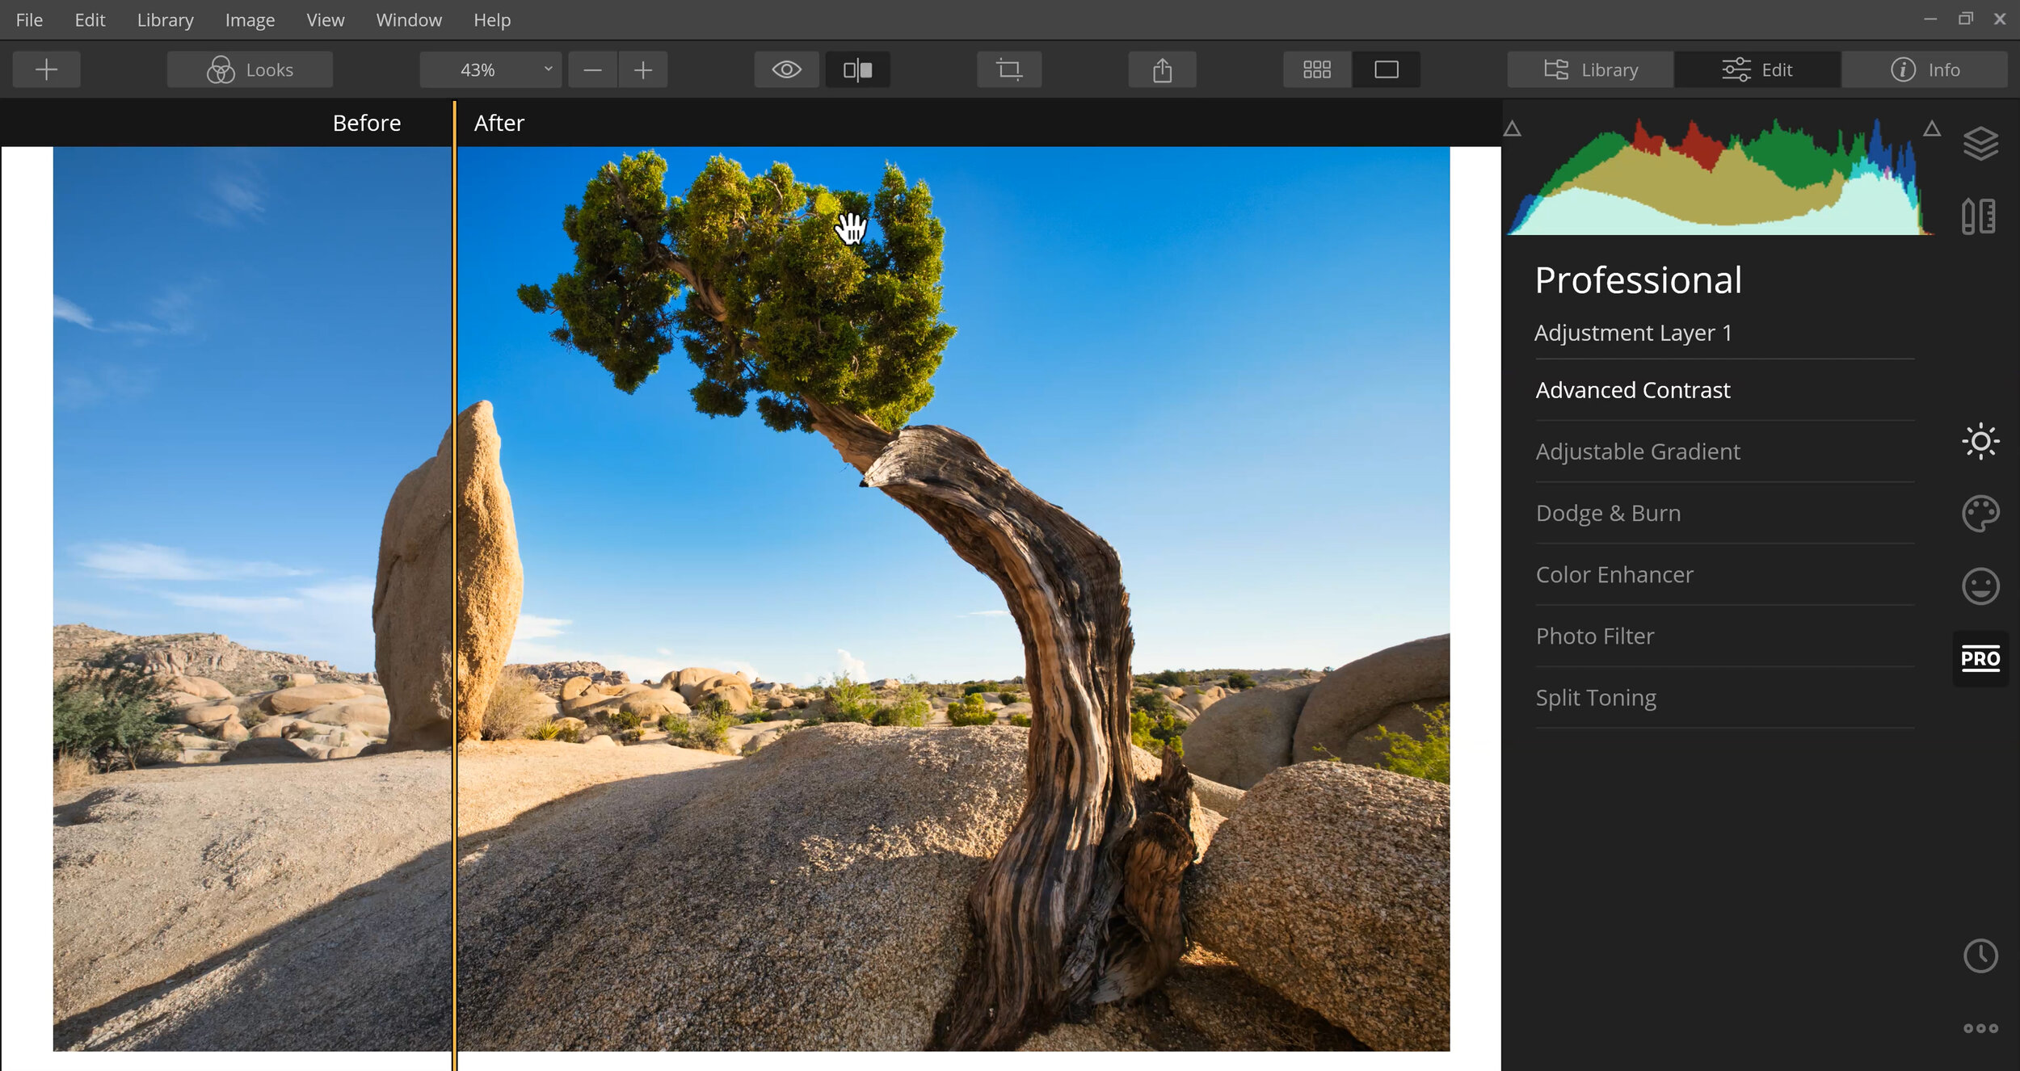The image size is (2020, 1071).
Task: Select the Crop tool icon
Action: pos(1010,69)
